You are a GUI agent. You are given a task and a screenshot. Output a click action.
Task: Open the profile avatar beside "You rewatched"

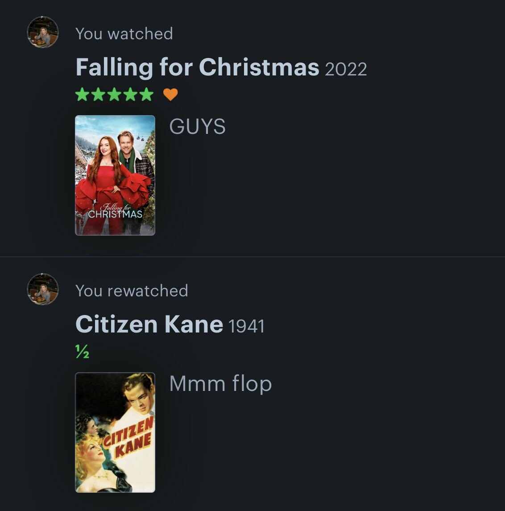point(43,289)
